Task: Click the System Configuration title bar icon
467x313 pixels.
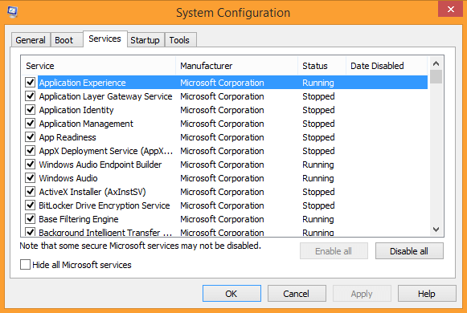Action: (12, 12)
